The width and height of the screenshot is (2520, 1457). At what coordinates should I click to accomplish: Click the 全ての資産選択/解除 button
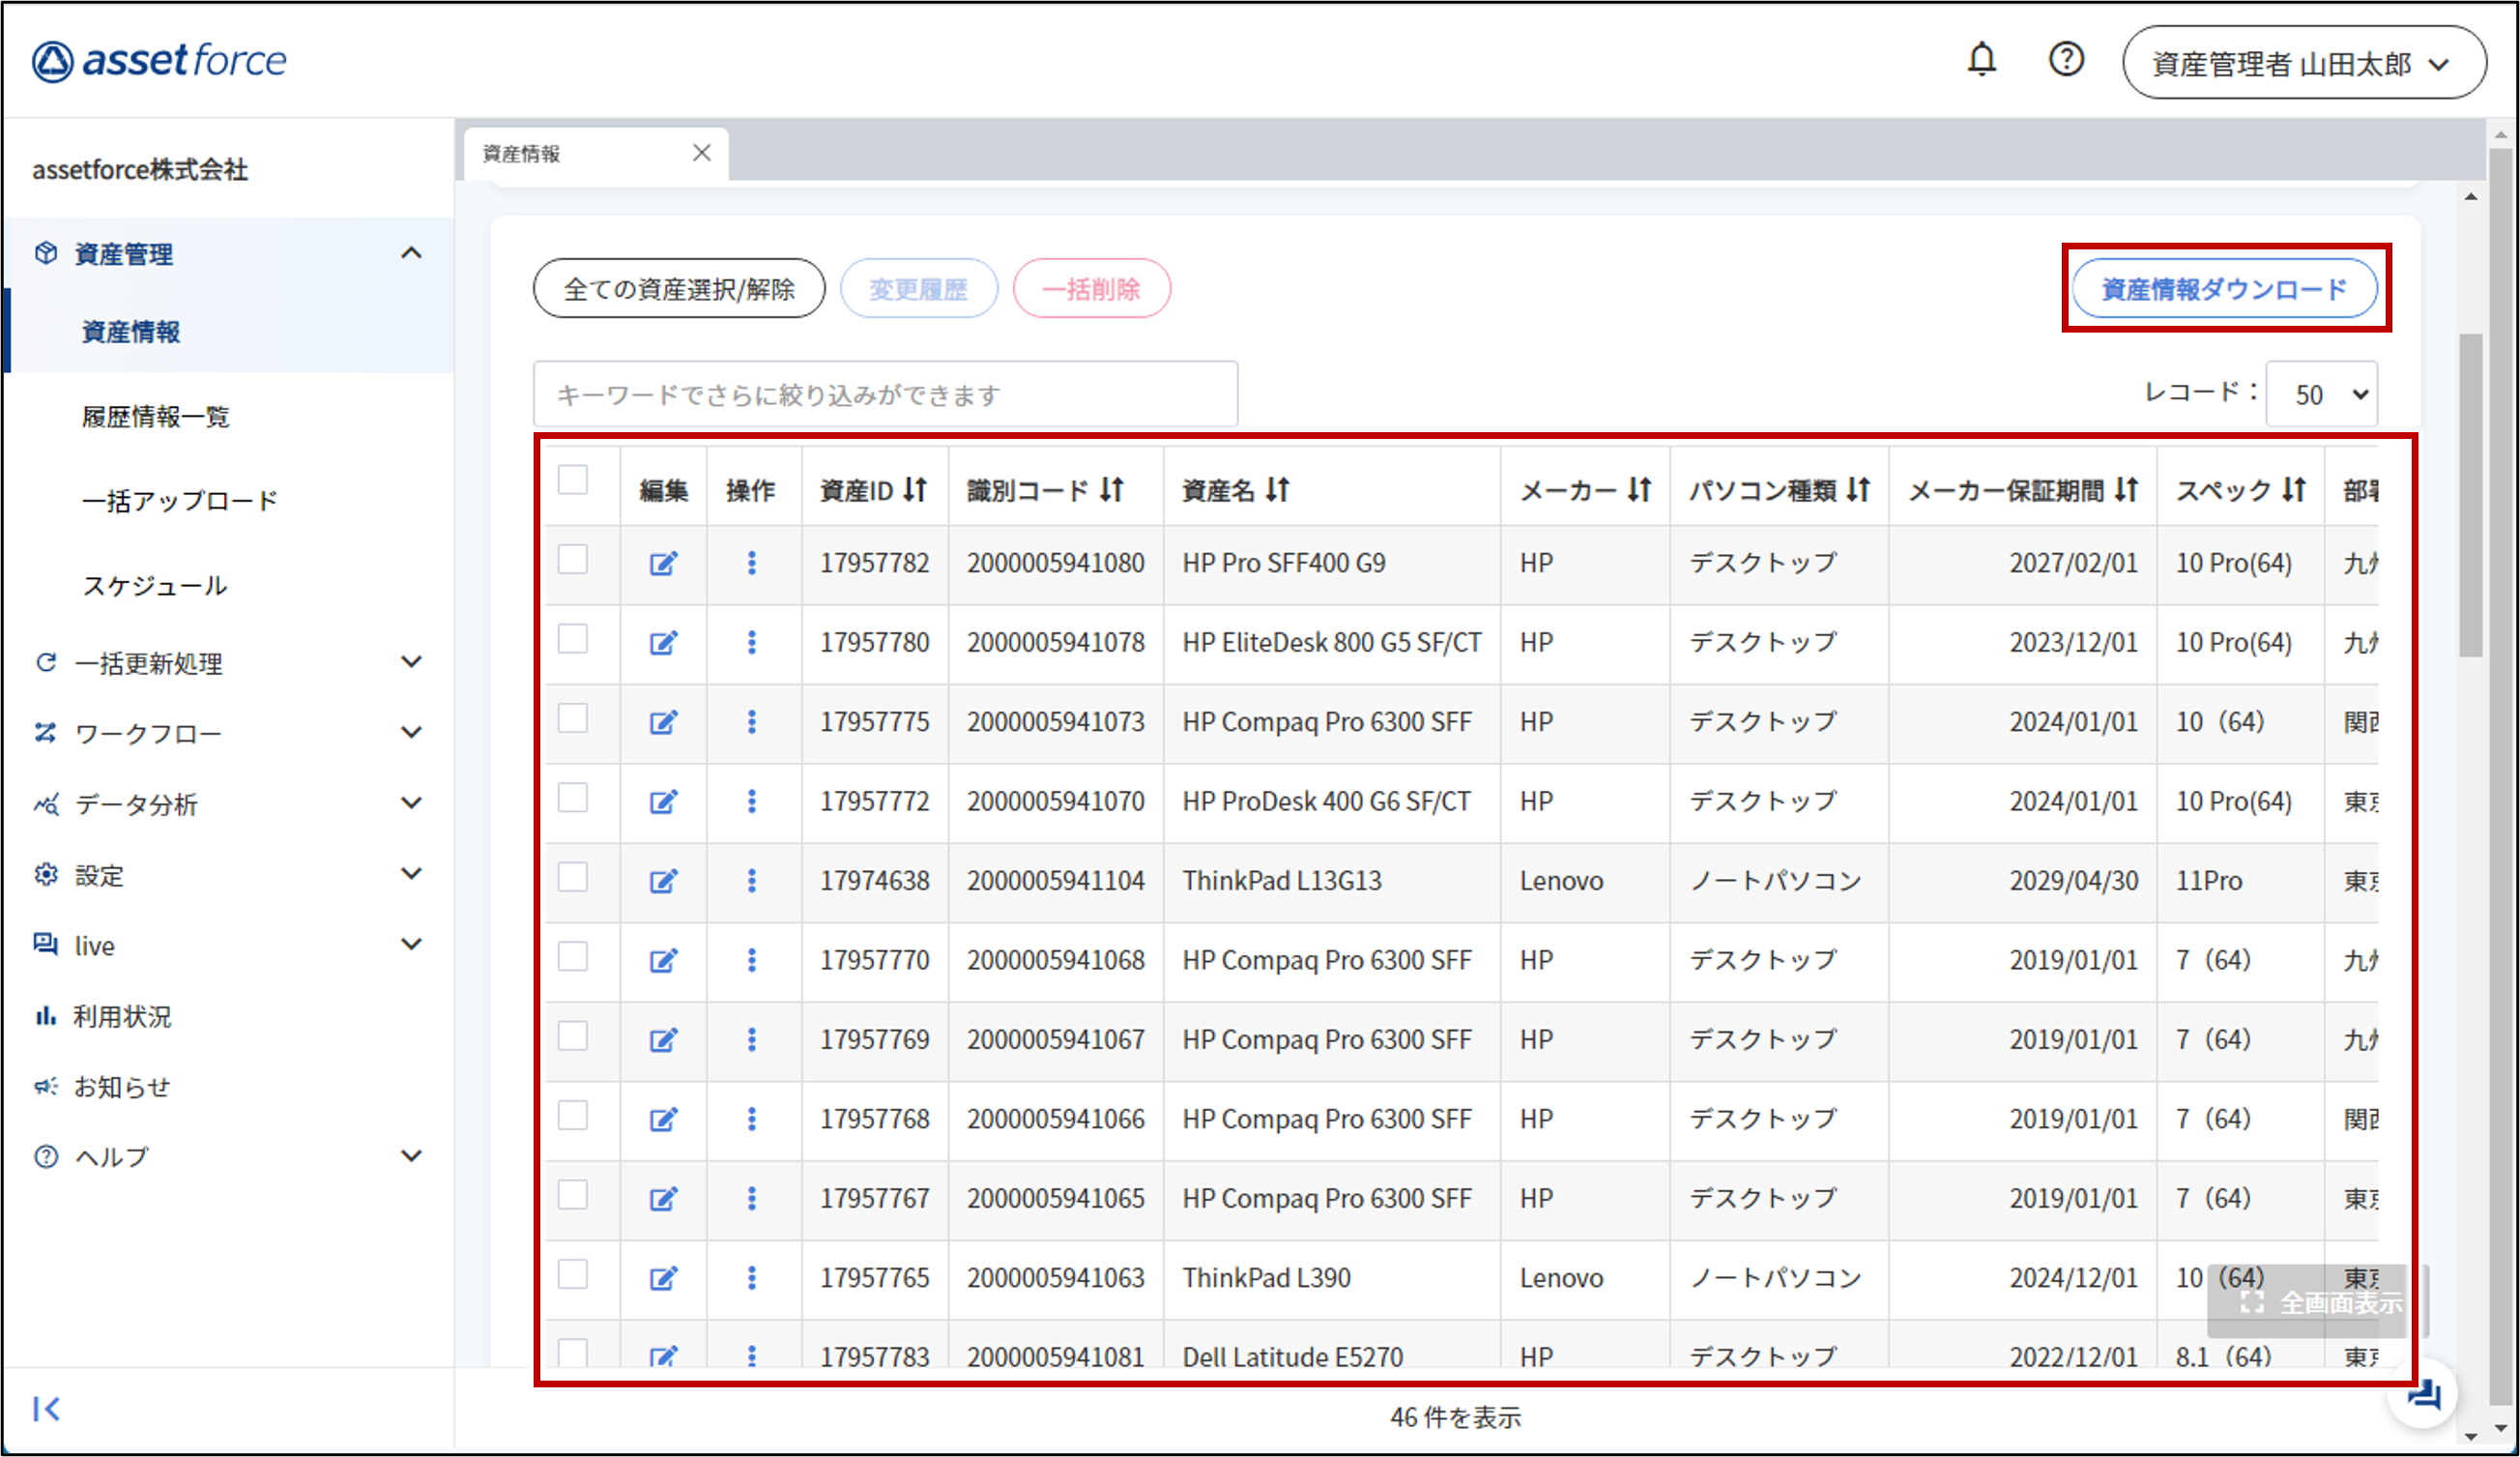(x=679, y=289)
